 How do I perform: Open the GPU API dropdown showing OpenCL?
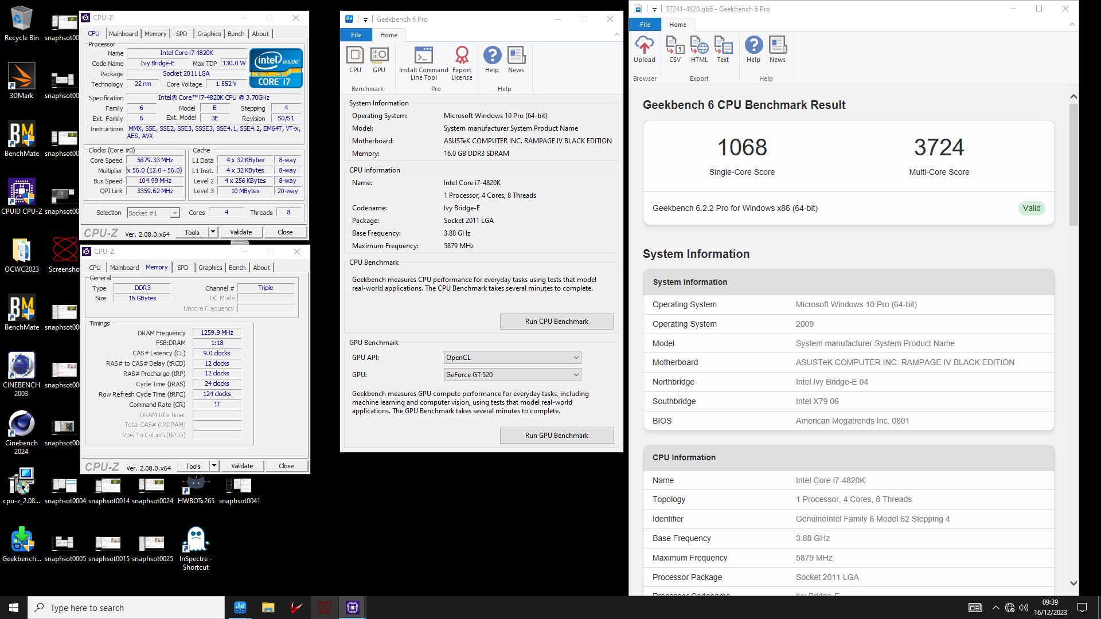coord(513,358)
